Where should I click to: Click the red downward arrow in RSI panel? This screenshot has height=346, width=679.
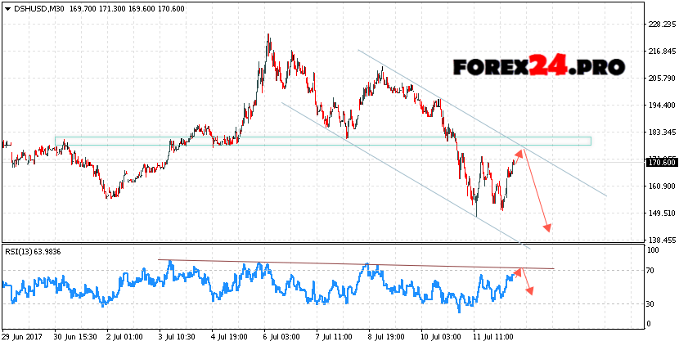(x=528, y=284)
